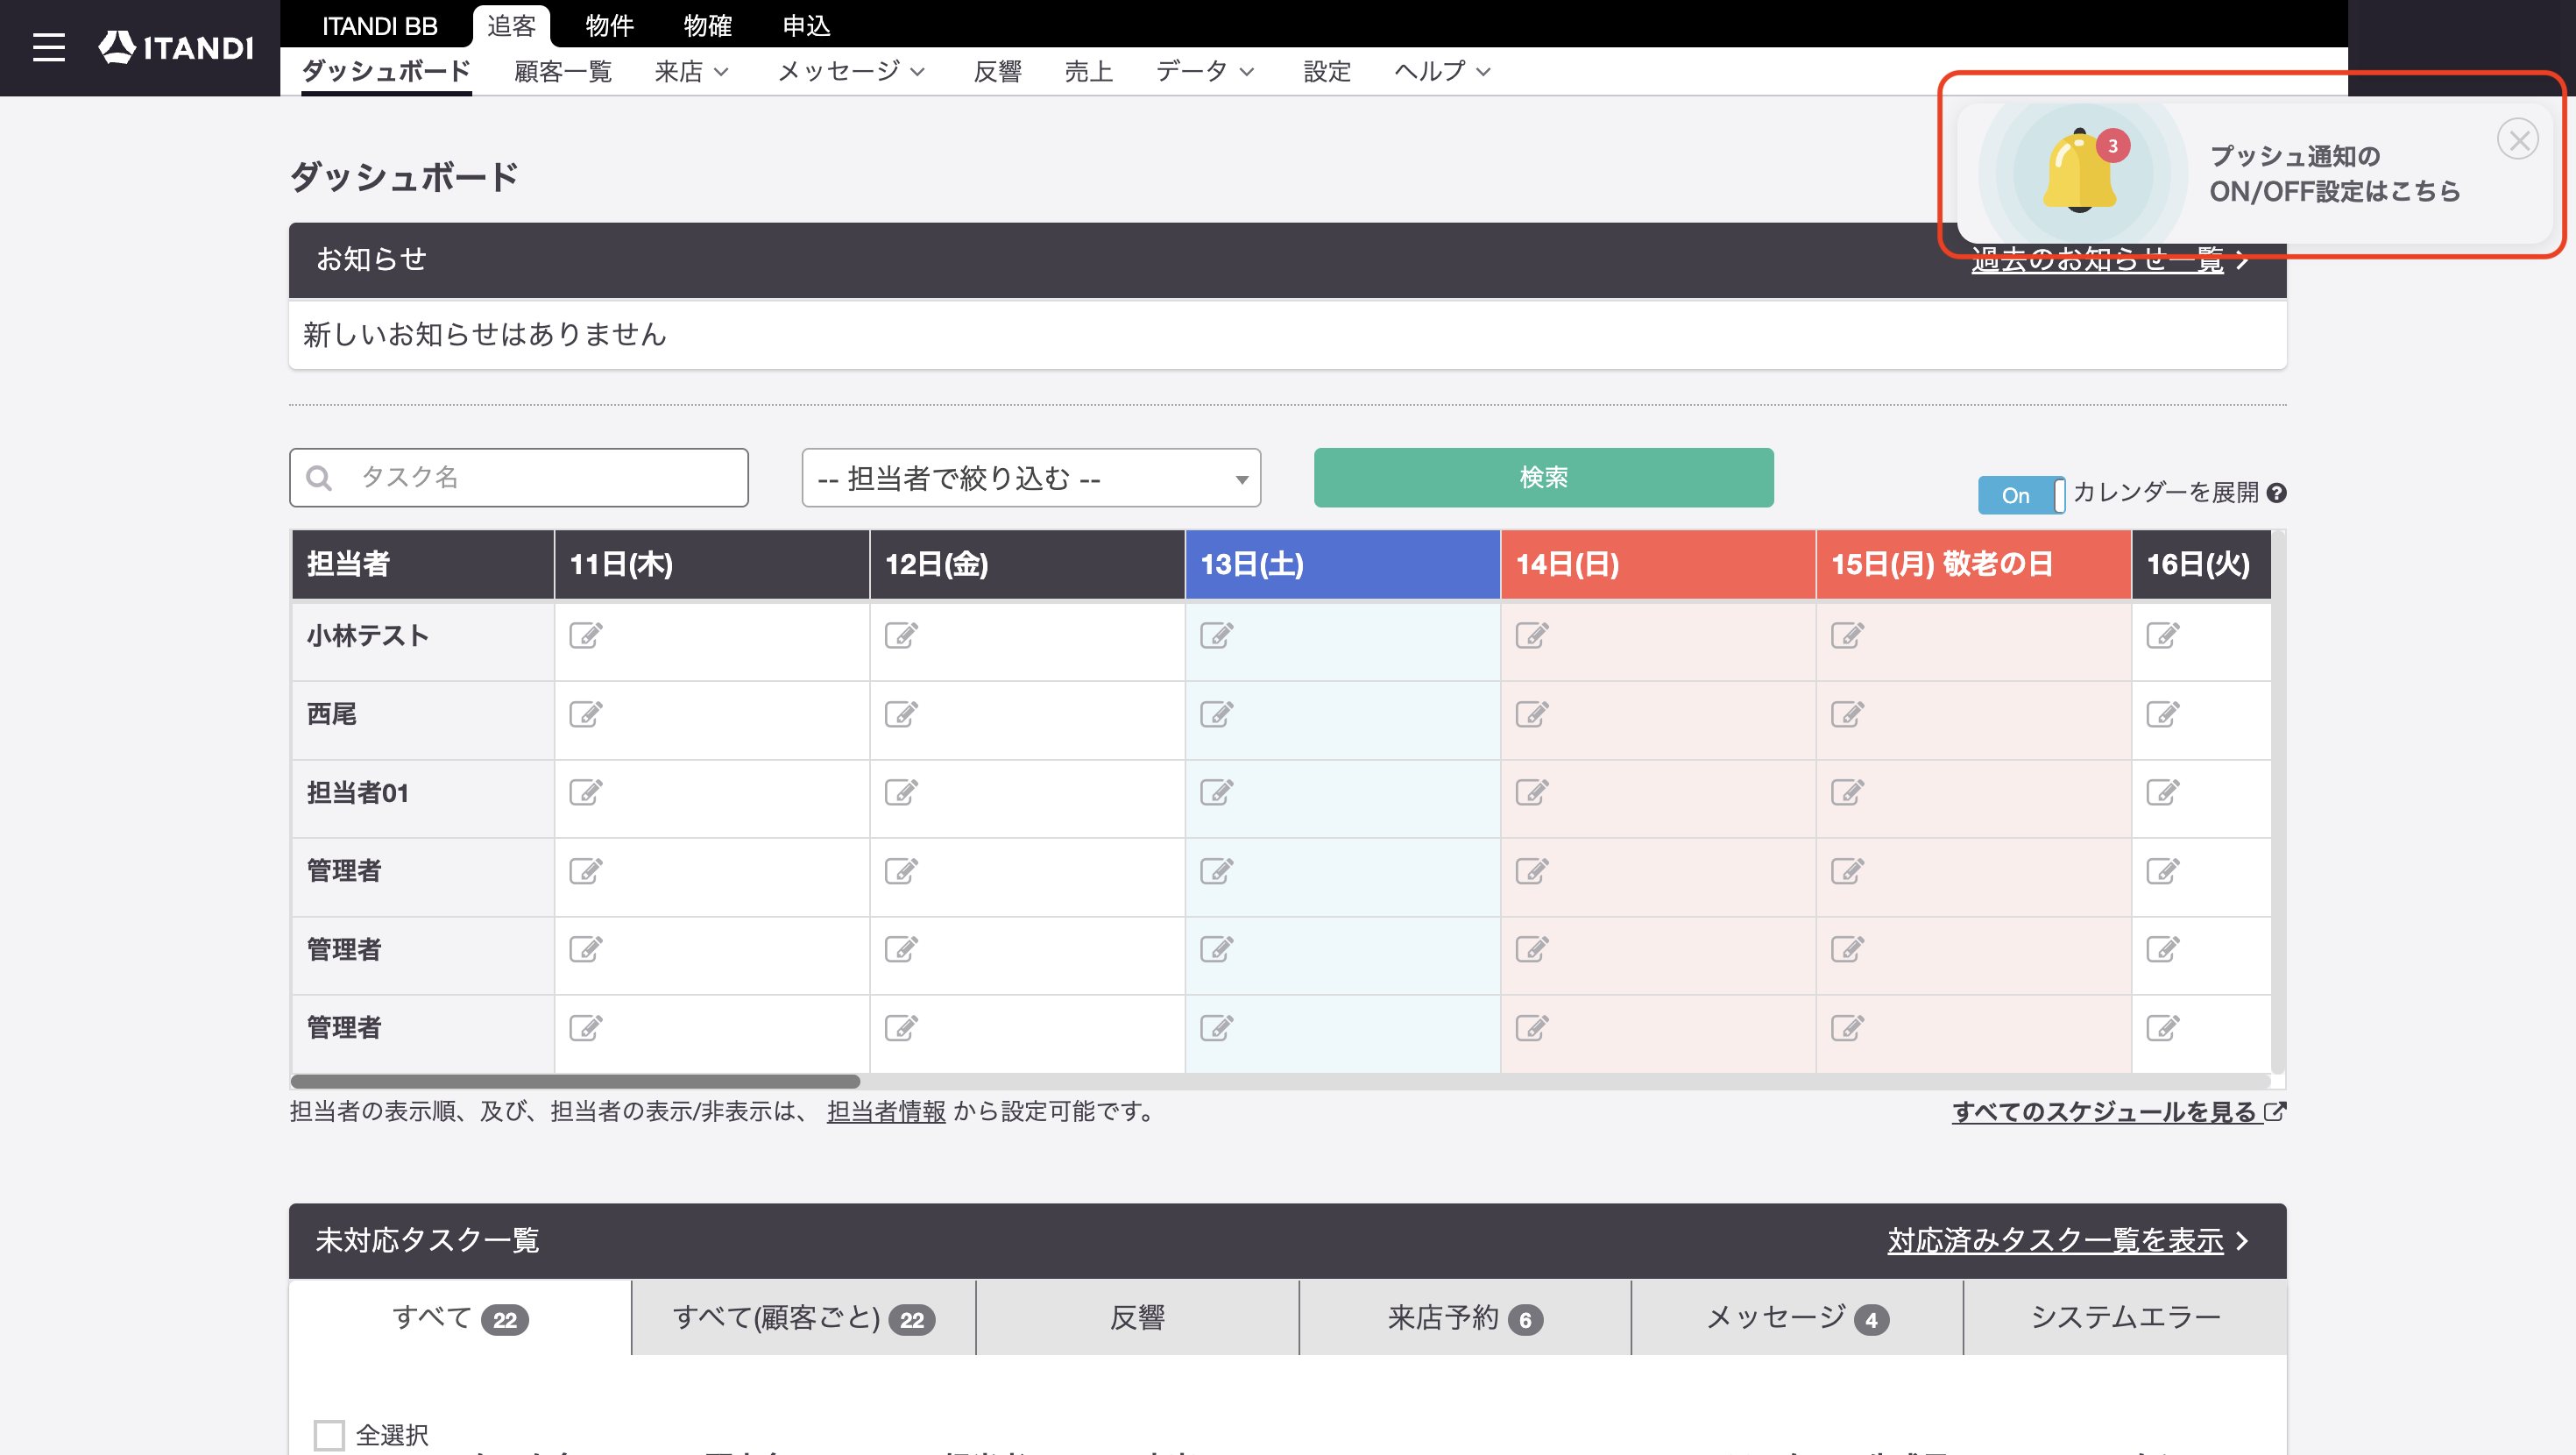Click the search magnifier icon in task field
The height and width of the screenshot is (1455, 2576).
tap(319, 479)
